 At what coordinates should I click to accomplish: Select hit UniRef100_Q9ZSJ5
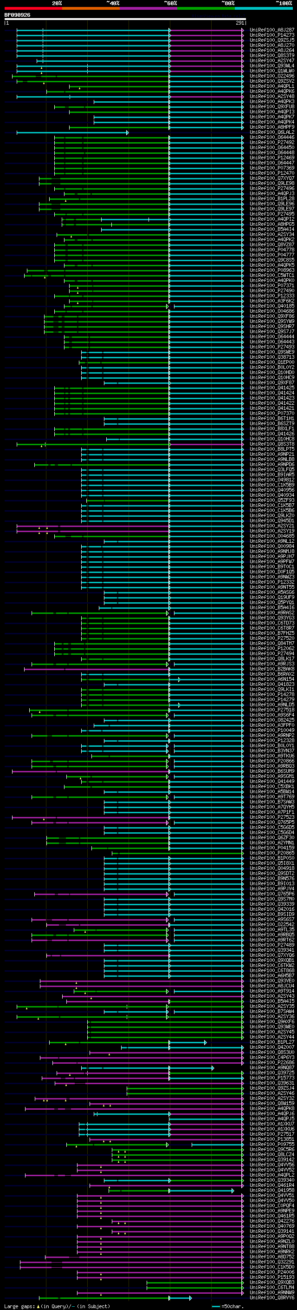tap(272, 40)
